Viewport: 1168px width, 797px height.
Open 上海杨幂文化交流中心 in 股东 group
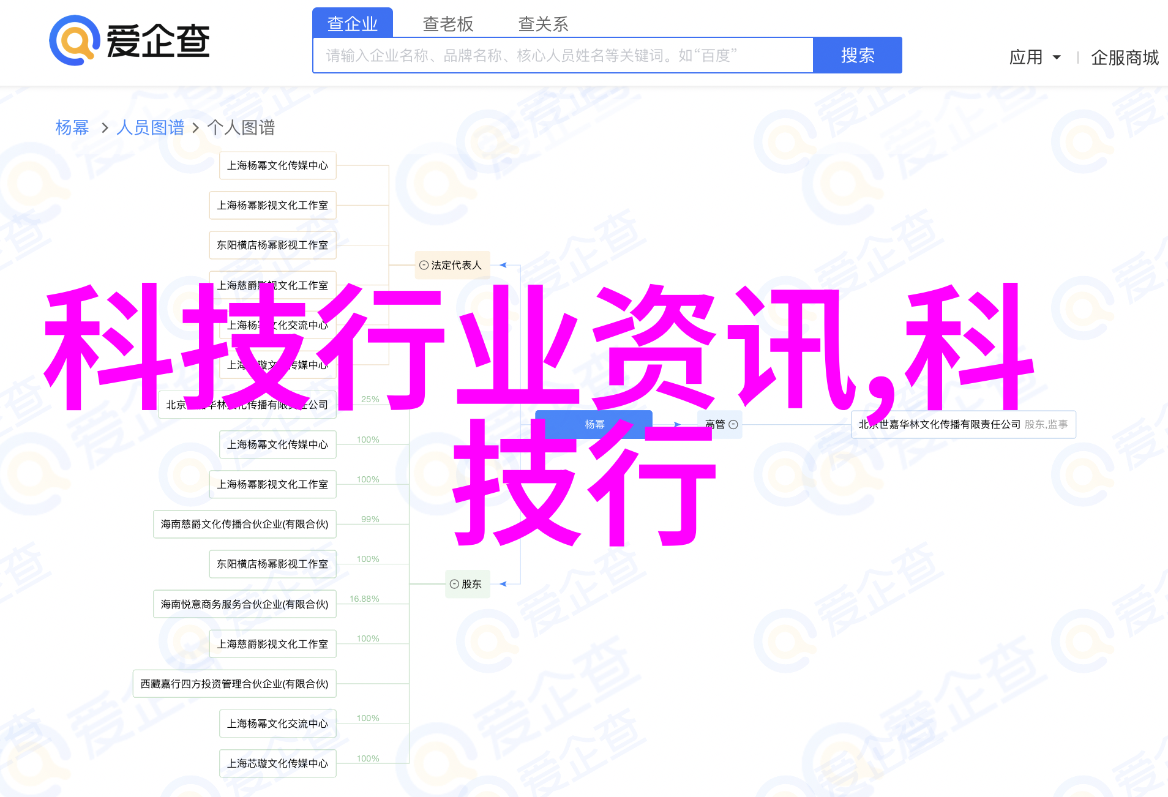click(278, 724)
